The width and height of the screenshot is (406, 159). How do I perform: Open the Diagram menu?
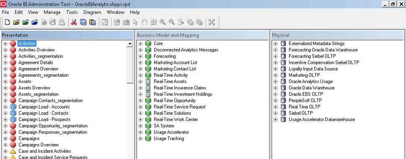[92, 12]
